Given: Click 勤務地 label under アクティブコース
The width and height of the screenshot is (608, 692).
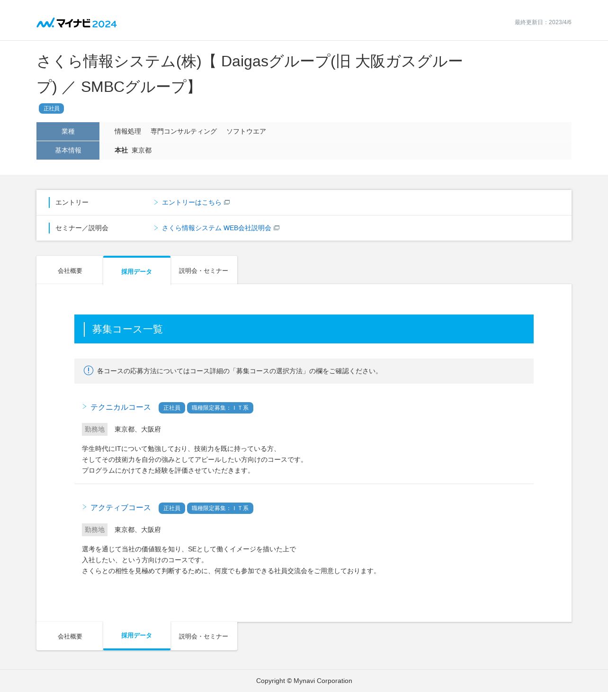Looking at the screenshot, I should coord(95,530).
